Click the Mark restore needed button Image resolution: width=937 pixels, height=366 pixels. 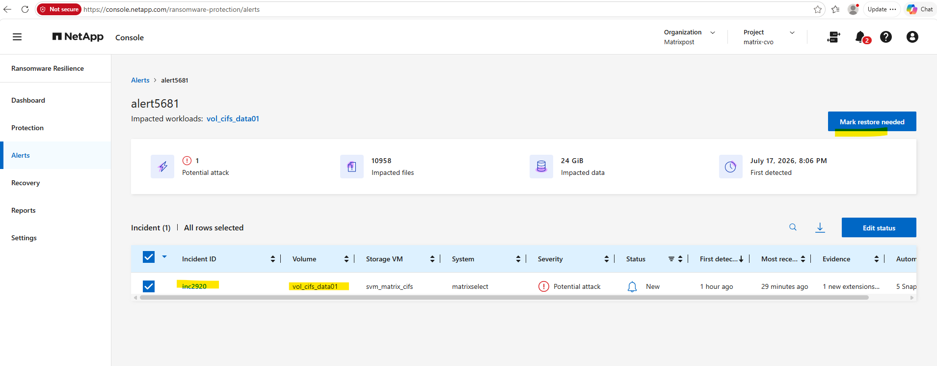872,121
